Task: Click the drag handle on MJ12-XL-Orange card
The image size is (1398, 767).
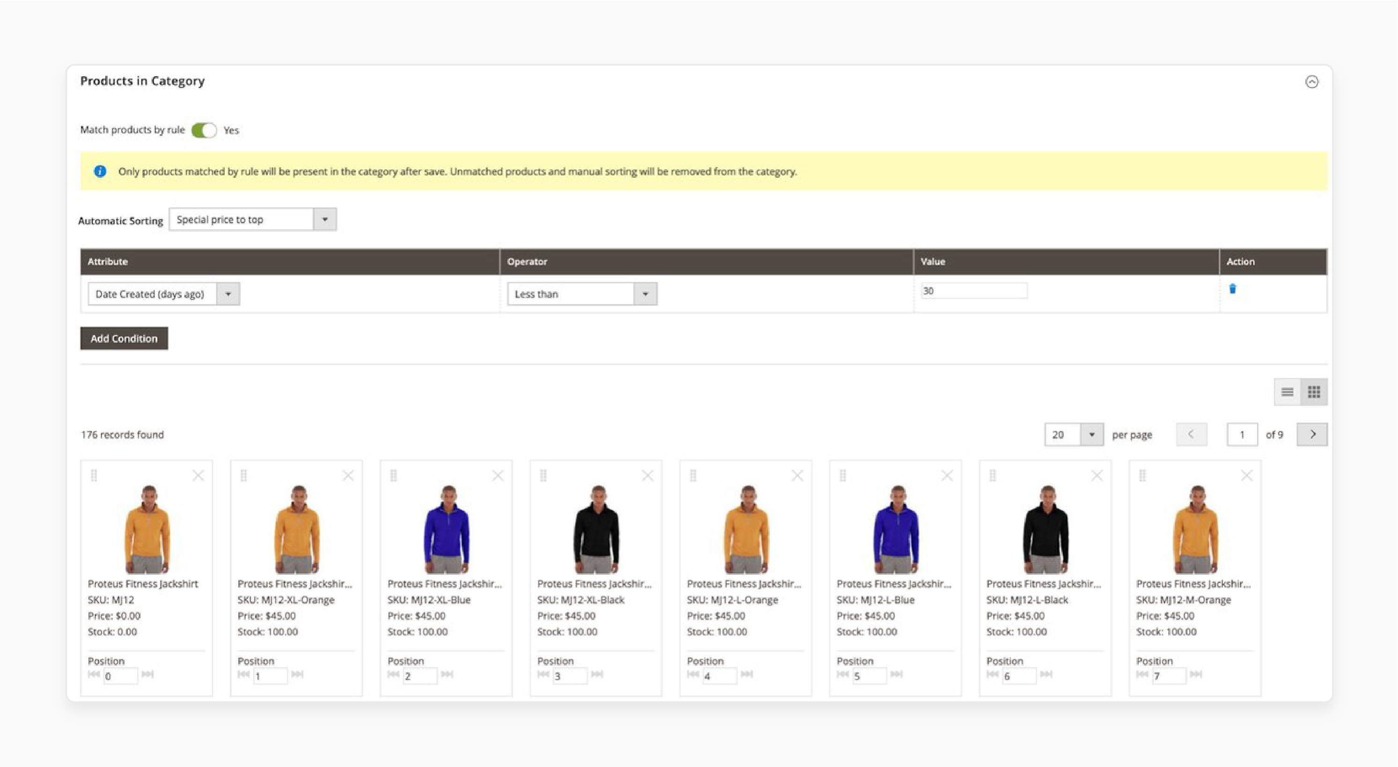Action: (x=244, y=475)
